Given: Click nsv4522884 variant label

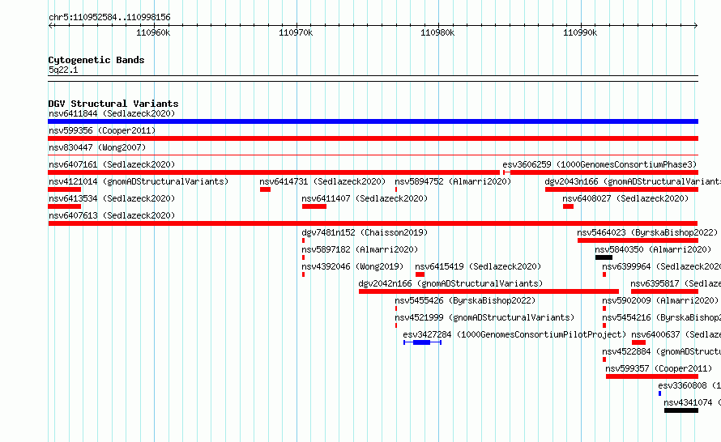Looking at the screenshot, I should 661,351.
